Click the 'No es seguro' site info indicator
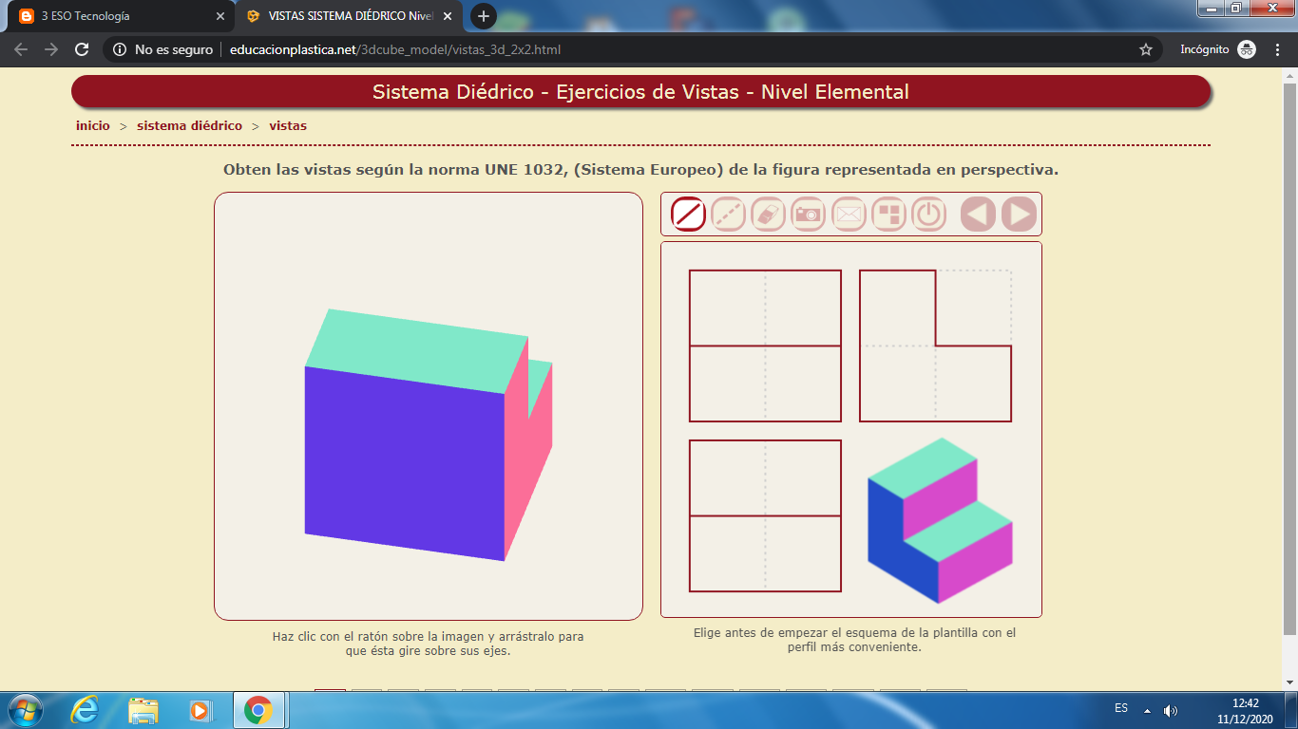Screen dimensions: 1298x729 pyautogui.click(x=162, y=49)
